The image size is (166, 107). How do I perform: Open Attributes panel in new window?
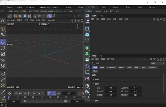[164, 59]
